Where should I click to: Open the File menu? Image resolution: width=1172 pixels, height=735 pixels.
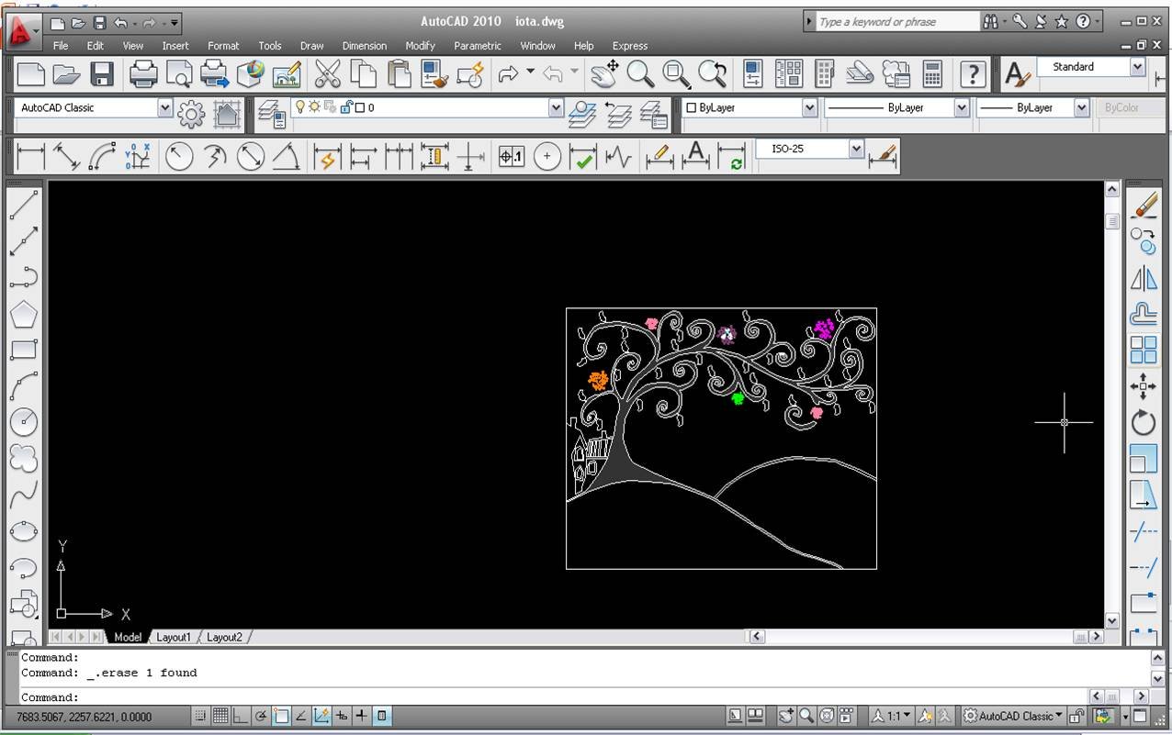(61, 46)
